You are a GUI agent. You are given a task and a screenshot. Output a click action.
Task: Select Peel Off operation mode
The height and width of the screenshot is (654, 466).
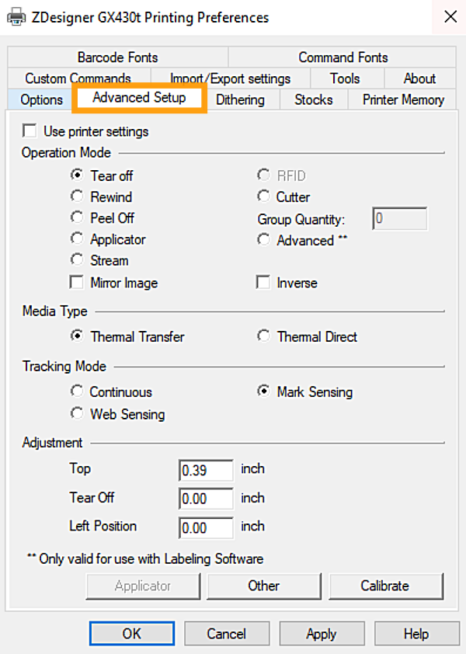[x=77, y=217]
